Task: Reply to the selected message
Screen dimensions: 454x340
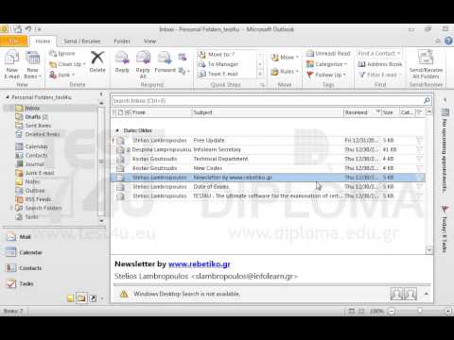Action: click(x=122, y=62)
